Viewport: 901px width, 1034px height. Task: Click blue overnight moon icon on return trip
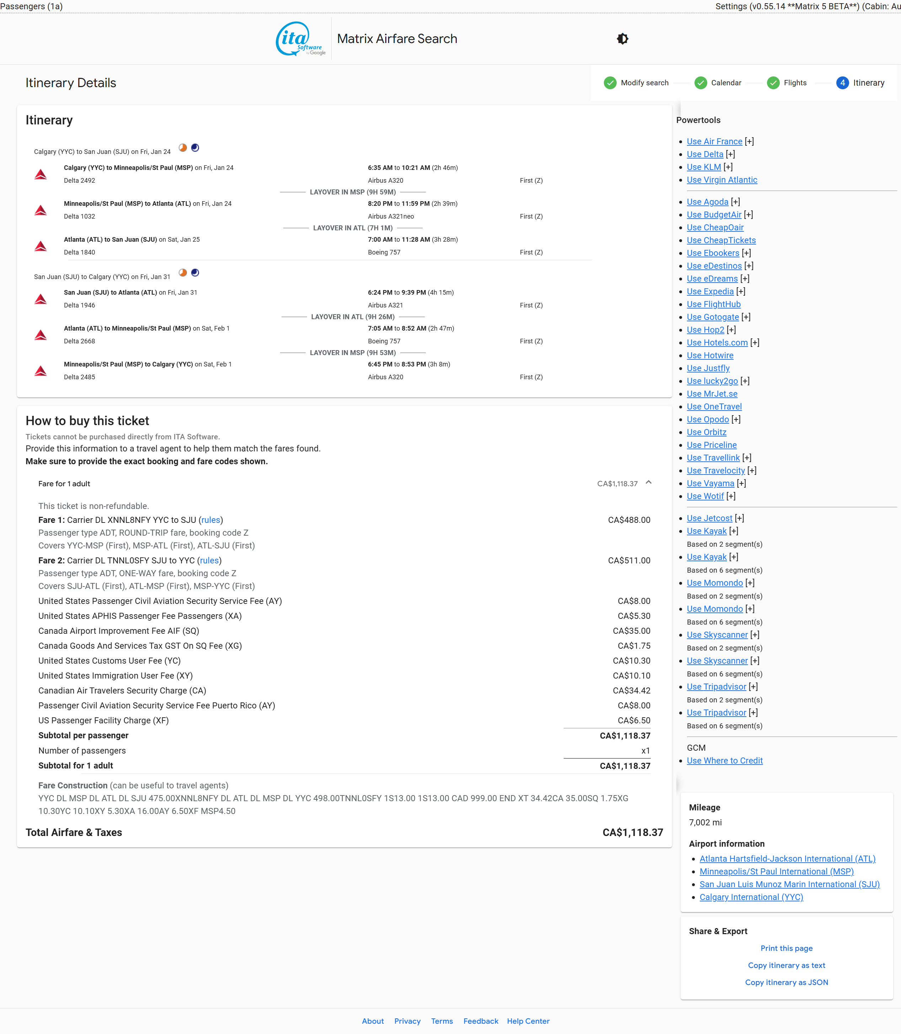[x=195, y=273]
